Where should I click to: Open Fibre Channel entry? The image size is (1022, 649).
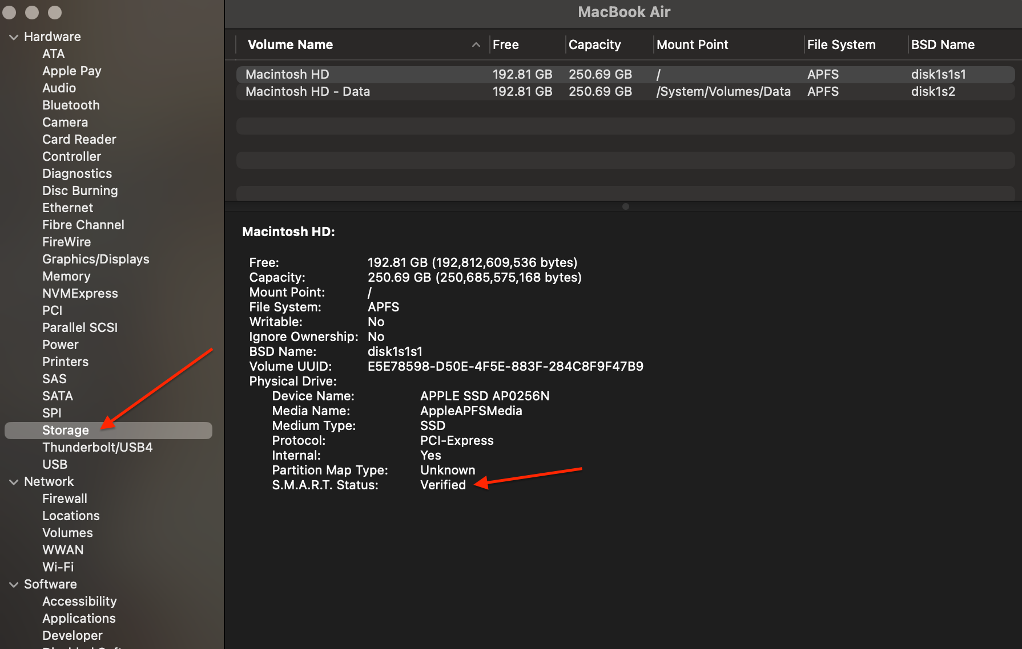(x=83, y=225)
